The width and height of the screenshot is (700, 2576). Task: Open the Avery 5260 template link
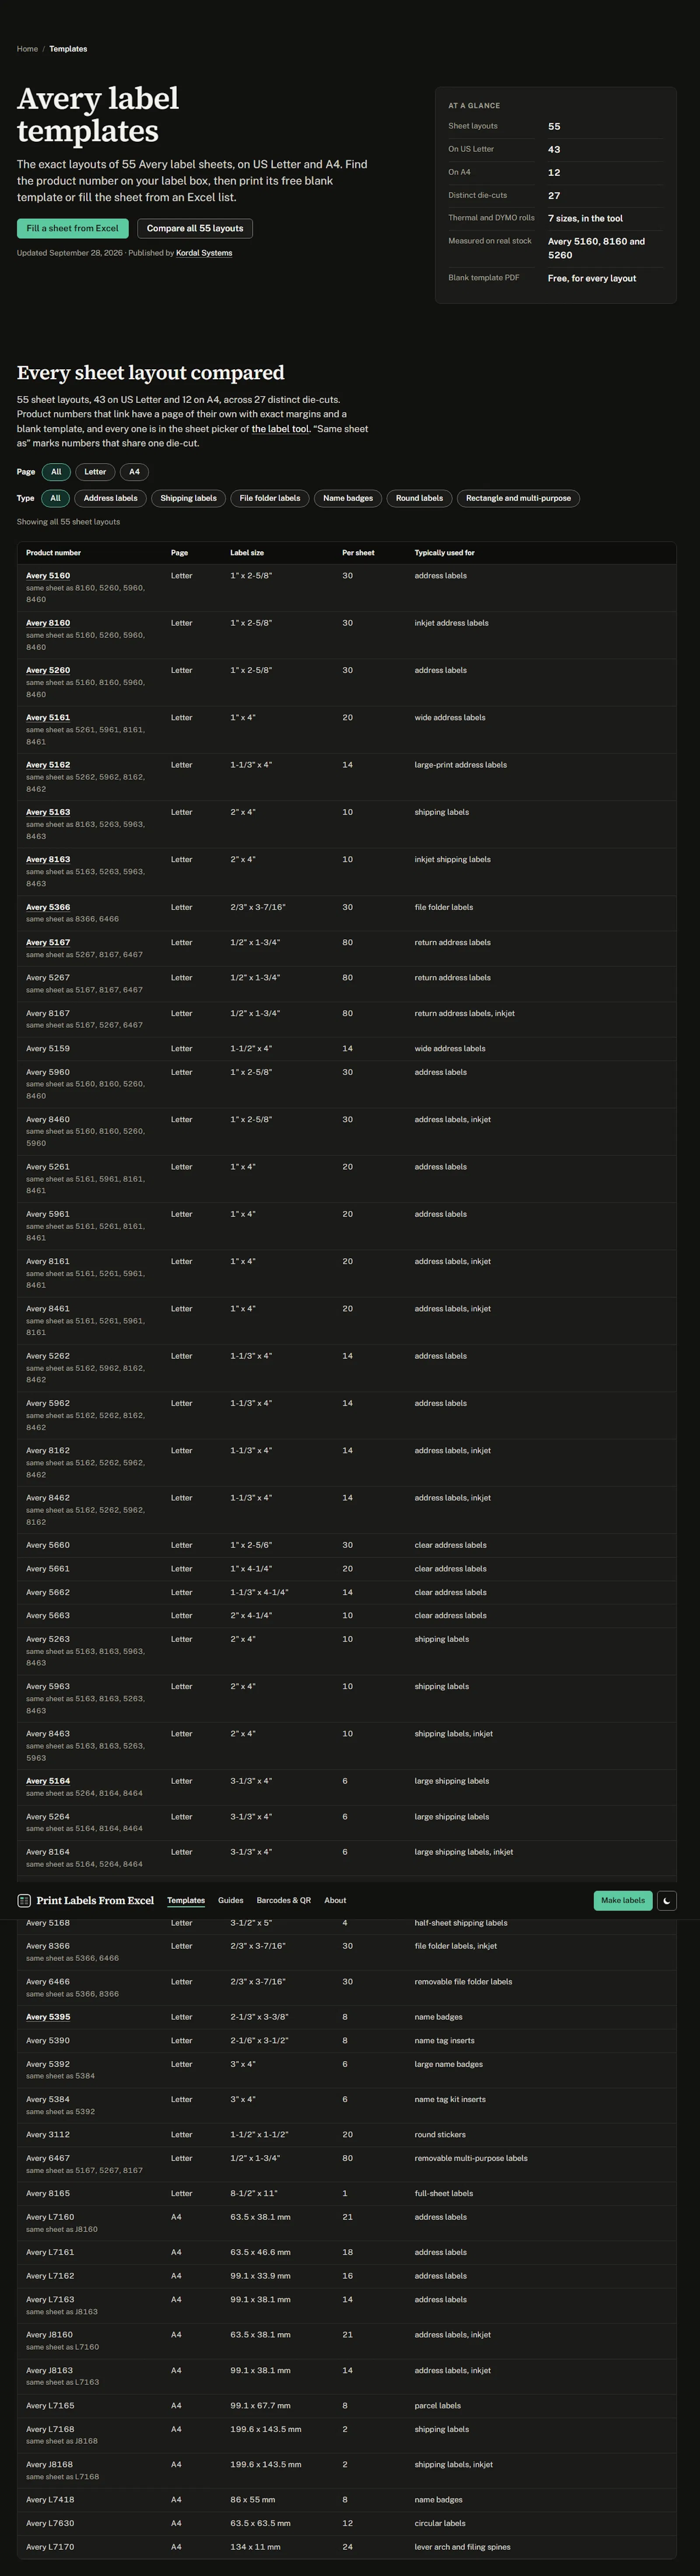(48, 670)
